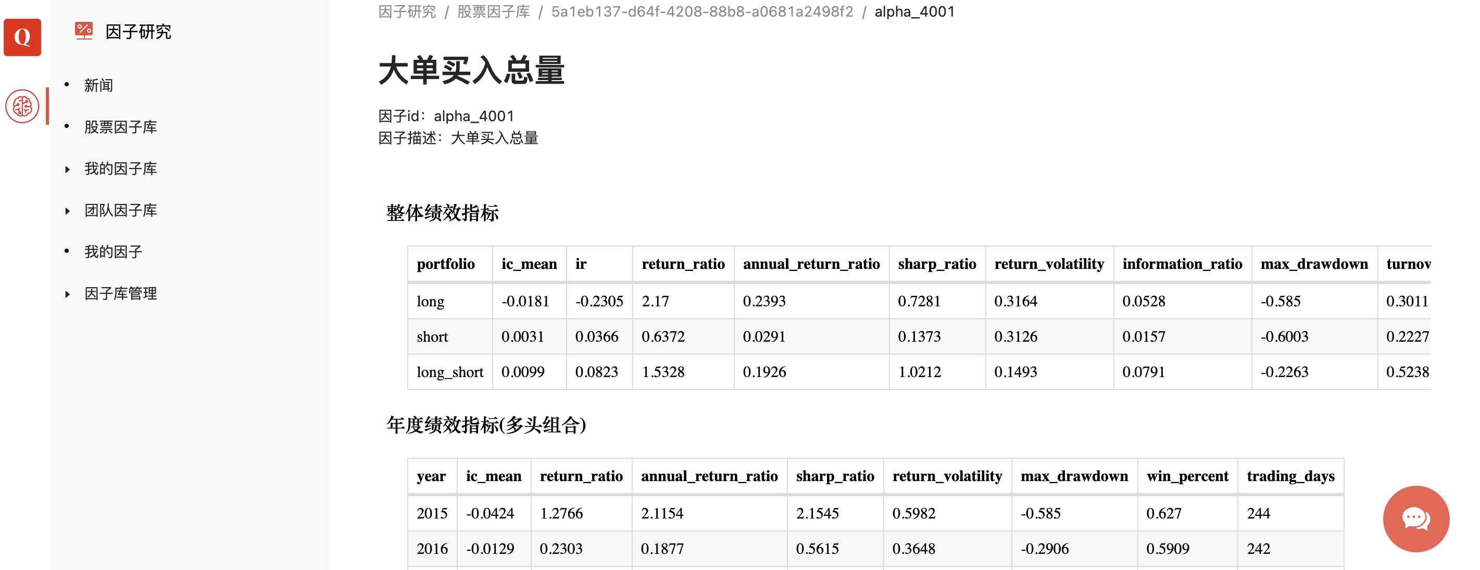Select 团队因子库 in the sidebar
1480x570 pixels.
[x=121, y=211]
